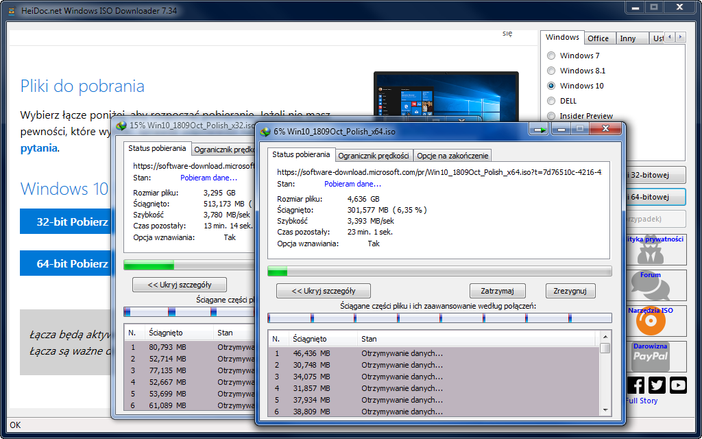This screenshot has height=439, width=702.
Task: Click the 32-bit Pobierz button
Action: [x=65, y=222]
